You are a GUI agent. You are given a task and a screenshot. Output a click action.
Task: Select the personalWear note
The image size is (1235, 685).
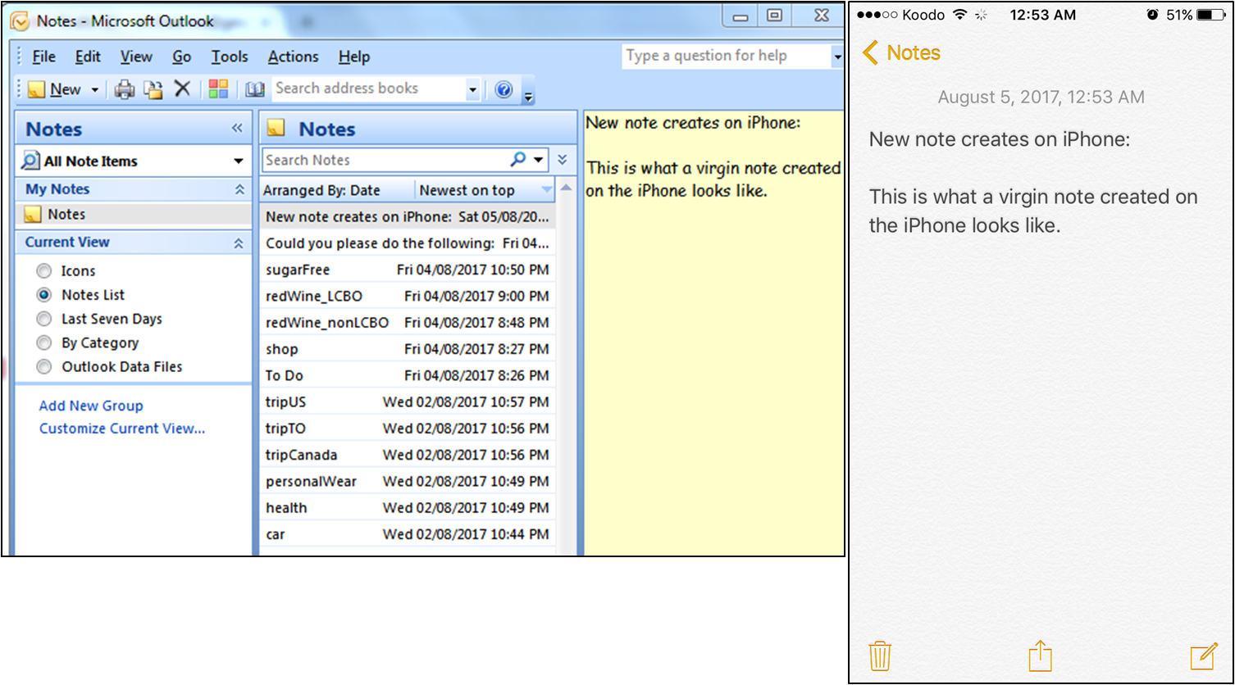pos(408,481)
